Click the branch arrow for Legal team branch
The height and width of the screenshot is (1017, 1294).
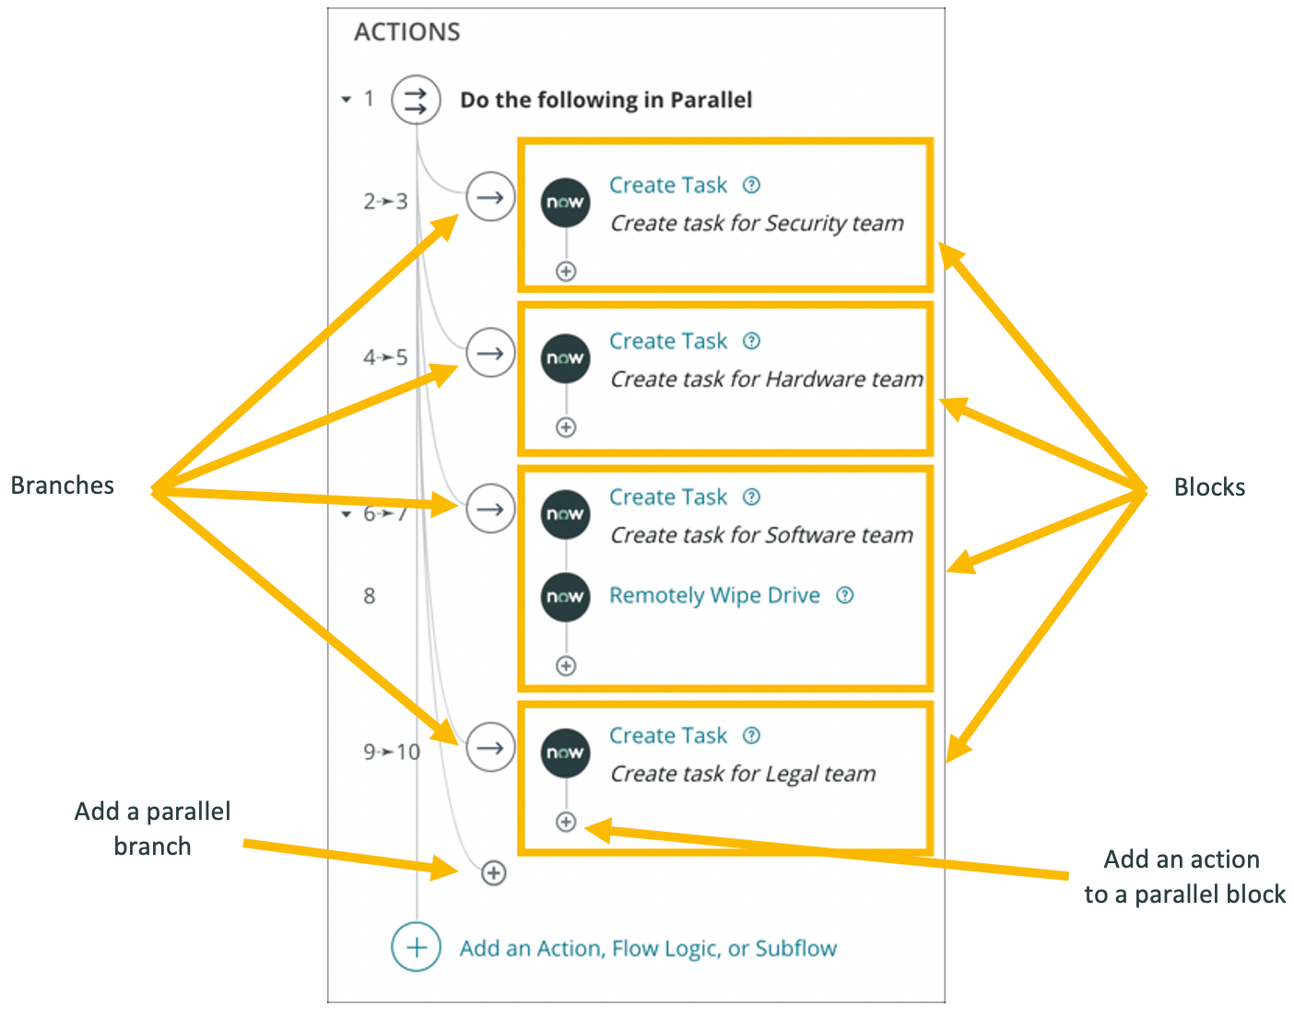point(488,748)
